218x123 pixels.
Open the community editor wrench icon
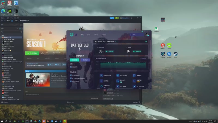(x=118, y=86)
